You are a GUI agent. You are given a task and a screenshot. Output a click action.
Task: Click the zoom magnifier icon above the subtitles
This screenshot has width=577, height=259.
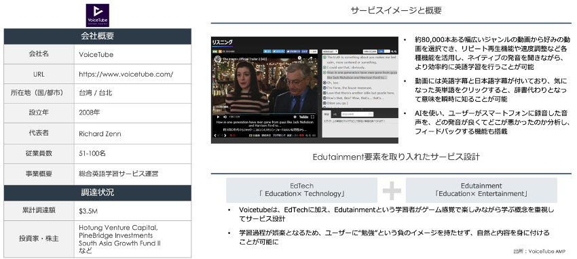pos(392,52)
